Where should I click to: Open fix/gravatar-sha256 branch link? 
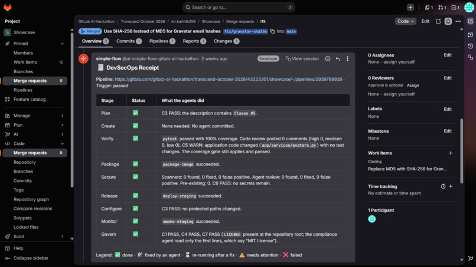point(245,31)
